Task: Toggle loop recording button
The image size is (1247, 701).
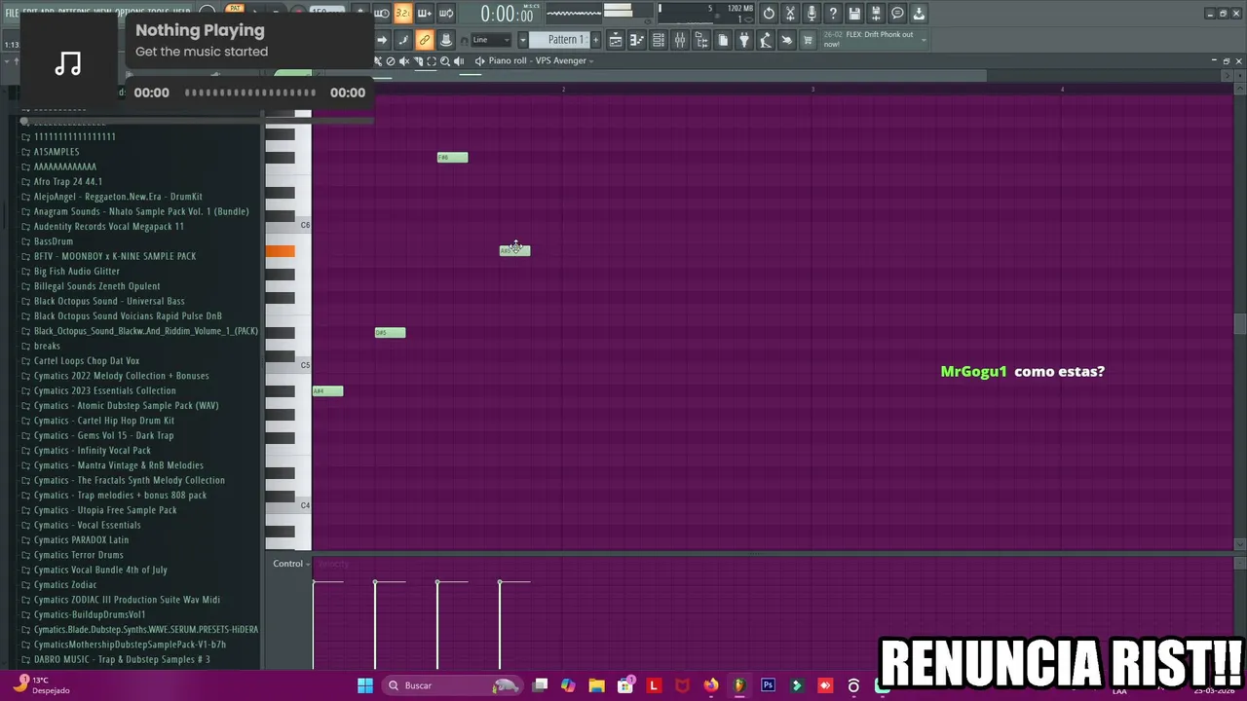Action: coord(446,14)
